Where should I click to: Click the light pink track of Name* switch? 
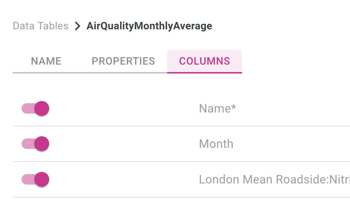tap(27, 109)
